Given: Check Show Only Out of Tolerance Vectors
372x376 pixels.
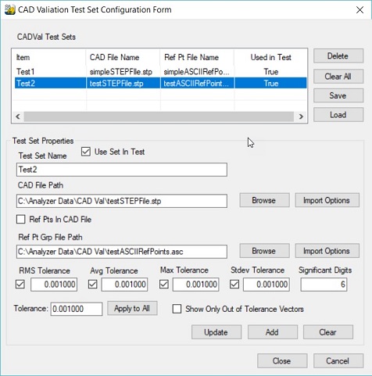Looking at the screenshot, I should 177,309.
